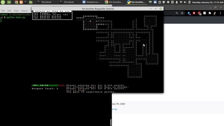Open the red badge extension icon in Chrome
224x126 pixels.
click(x=199, y=13)
